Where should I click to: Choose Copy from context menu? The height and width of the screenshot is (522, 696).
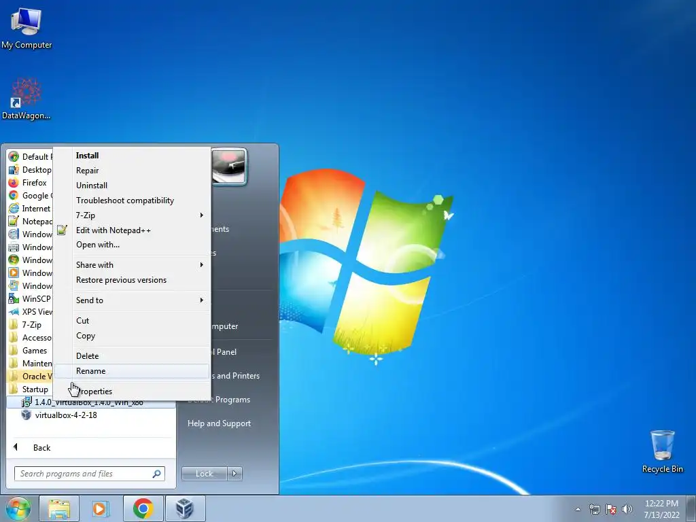[132, 336]
